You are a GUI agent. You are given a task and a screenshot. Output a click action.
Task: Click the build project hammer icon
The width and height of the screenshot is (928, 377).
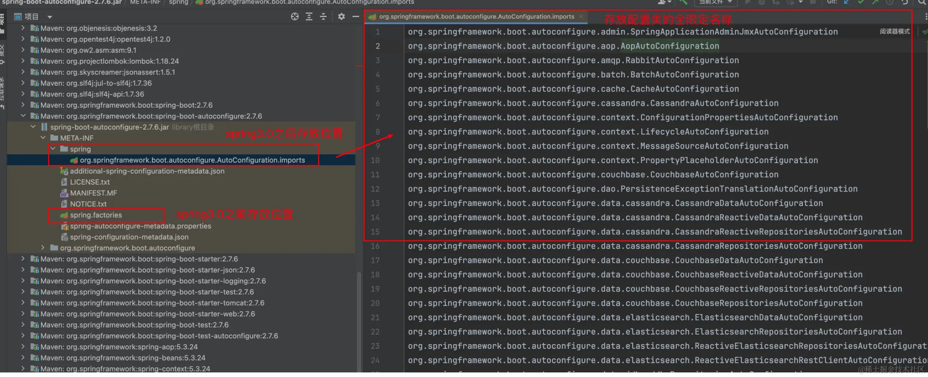click(x=683, y=2)
